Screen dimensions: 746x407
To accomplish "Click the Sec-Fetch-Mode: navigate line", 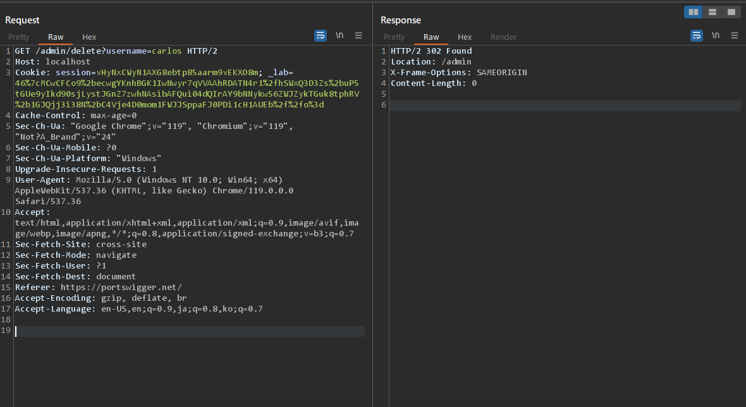I will 76,255.
